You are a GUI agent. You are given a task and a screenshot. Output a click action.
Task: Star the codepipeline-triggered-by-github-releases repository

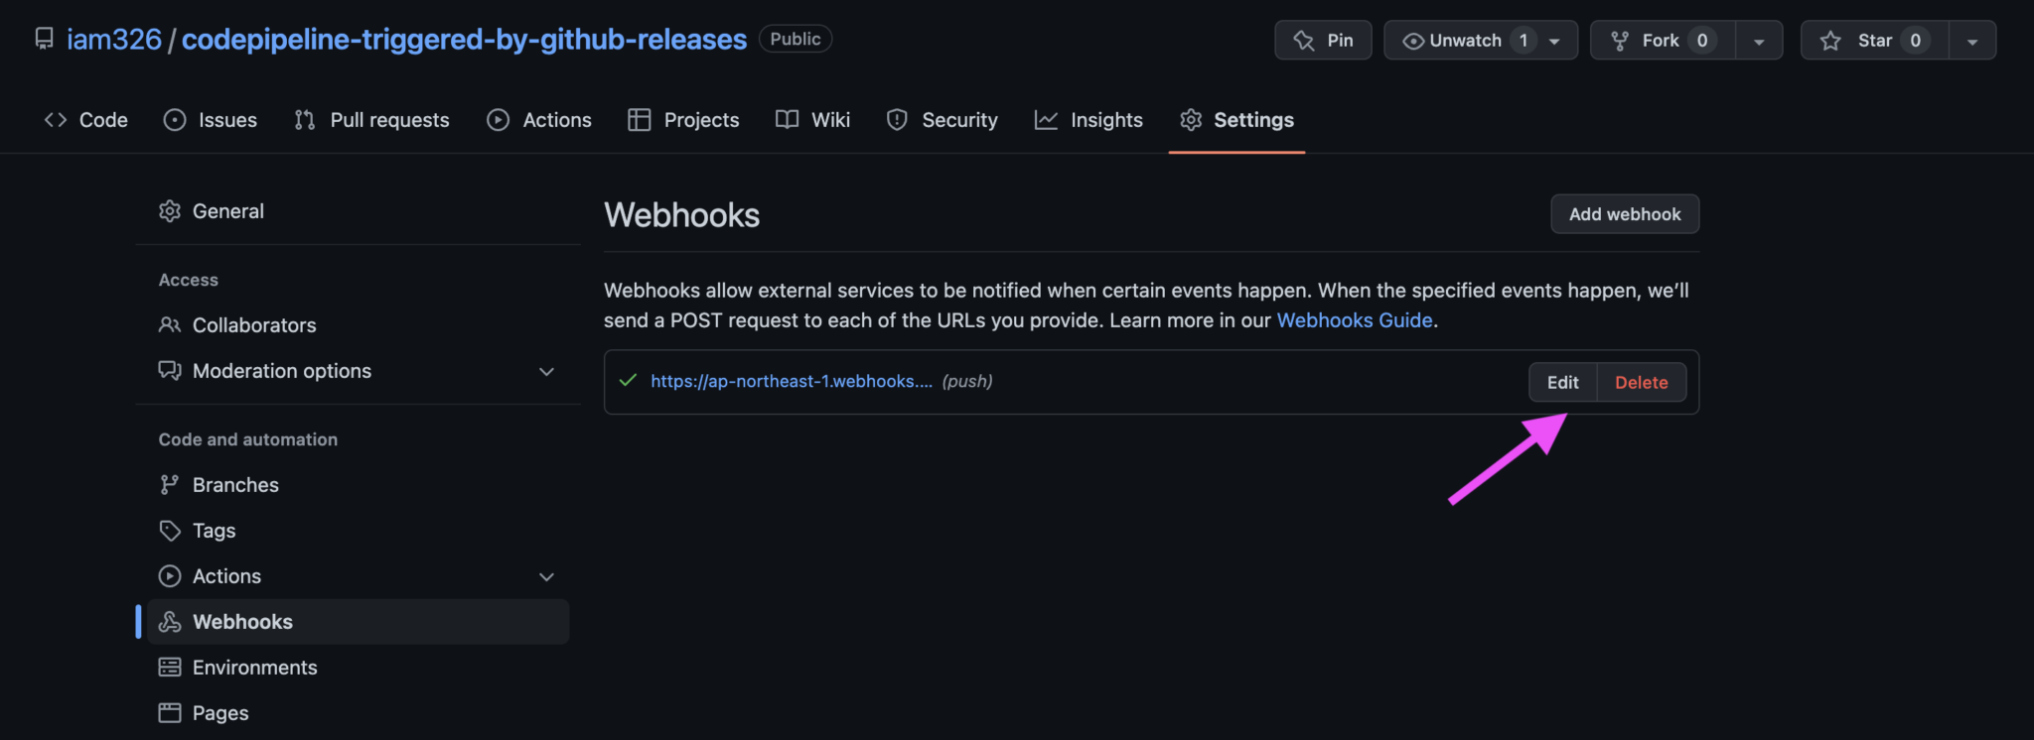coord(1871,40)
